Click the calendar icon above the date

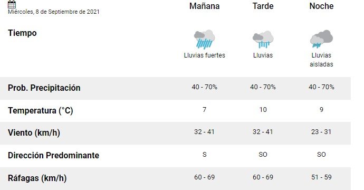12,4
